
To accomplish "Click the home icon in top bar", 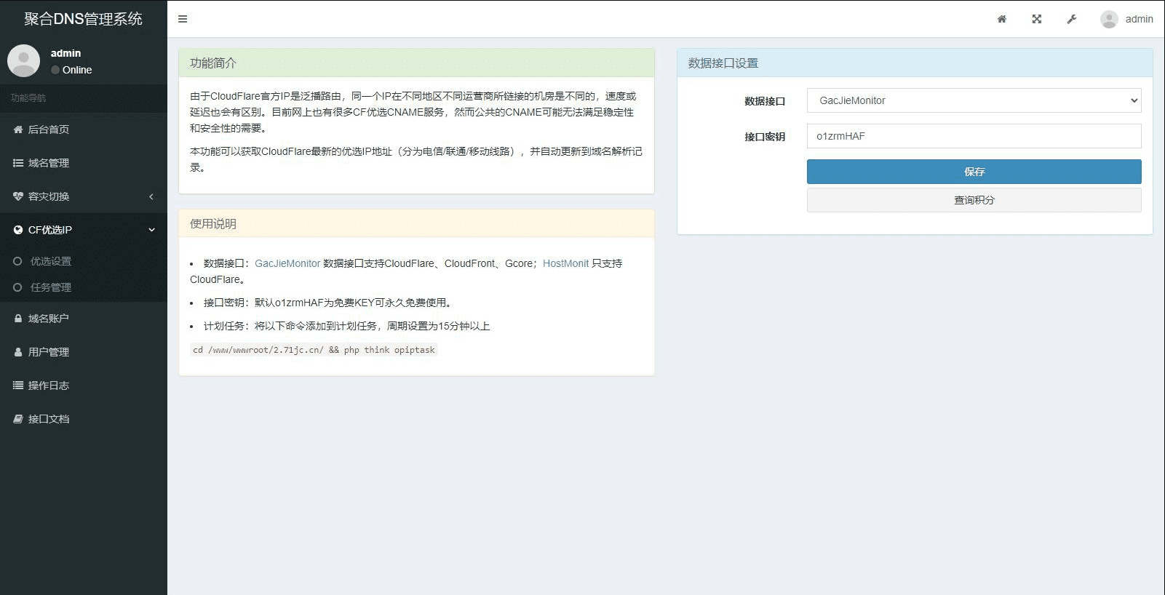I will [x=1002, y=19].
